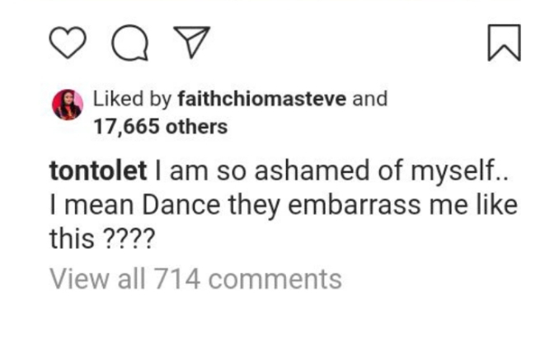Image resolution: width=545 pixels, height=344 pixels.
Task: Click caption text "I am so ashamed of myself.."
Action: (338, 173)
